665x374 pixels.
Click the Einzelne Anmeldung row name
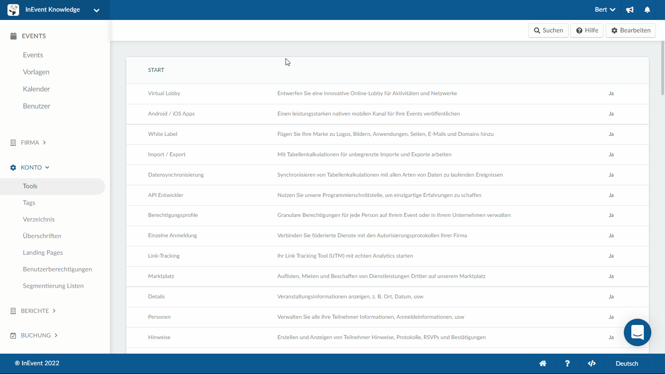[x=172, y=236]
